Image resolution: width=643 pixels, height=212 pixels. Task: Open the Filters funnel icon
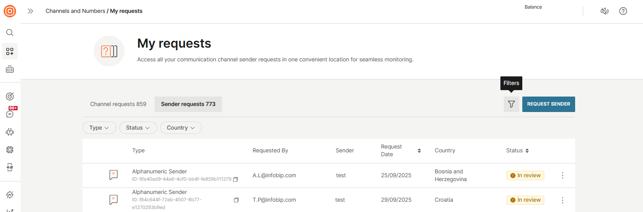click(511, 104)
